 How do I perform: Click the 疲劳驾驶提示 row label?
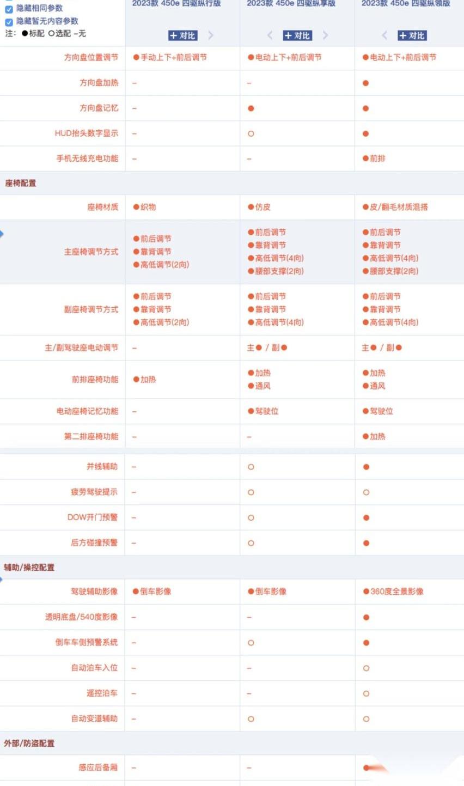(x=94, y=492)
